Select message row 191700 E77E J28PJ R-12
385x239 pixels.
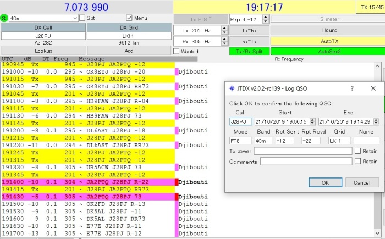pyautogui.click(x=87, y=233)
